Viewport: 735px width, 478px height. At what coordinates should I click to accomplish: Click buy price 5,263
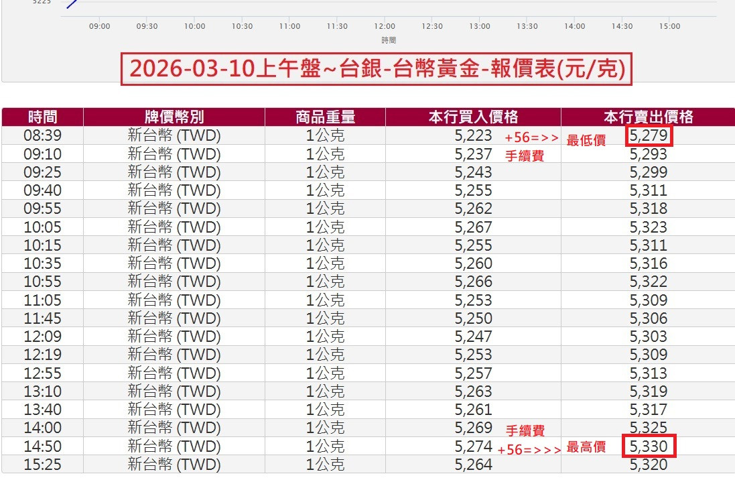pos(474,392)
